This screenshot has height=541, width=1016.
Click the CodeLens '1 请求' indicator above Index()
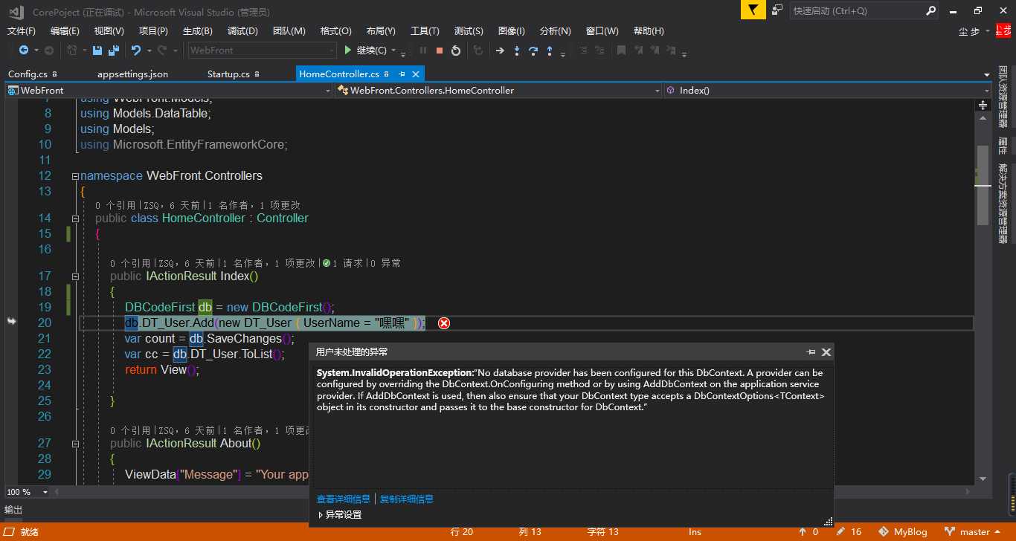tap(343, 263)
